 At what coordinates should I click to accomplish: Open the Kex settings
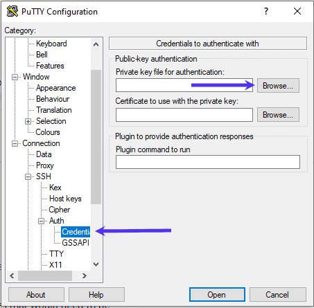[55, 188]
